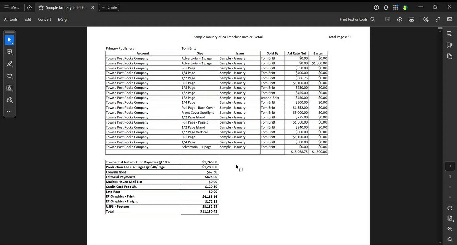
Task: Open the account profile avatar
Action: tap(405, 7)
